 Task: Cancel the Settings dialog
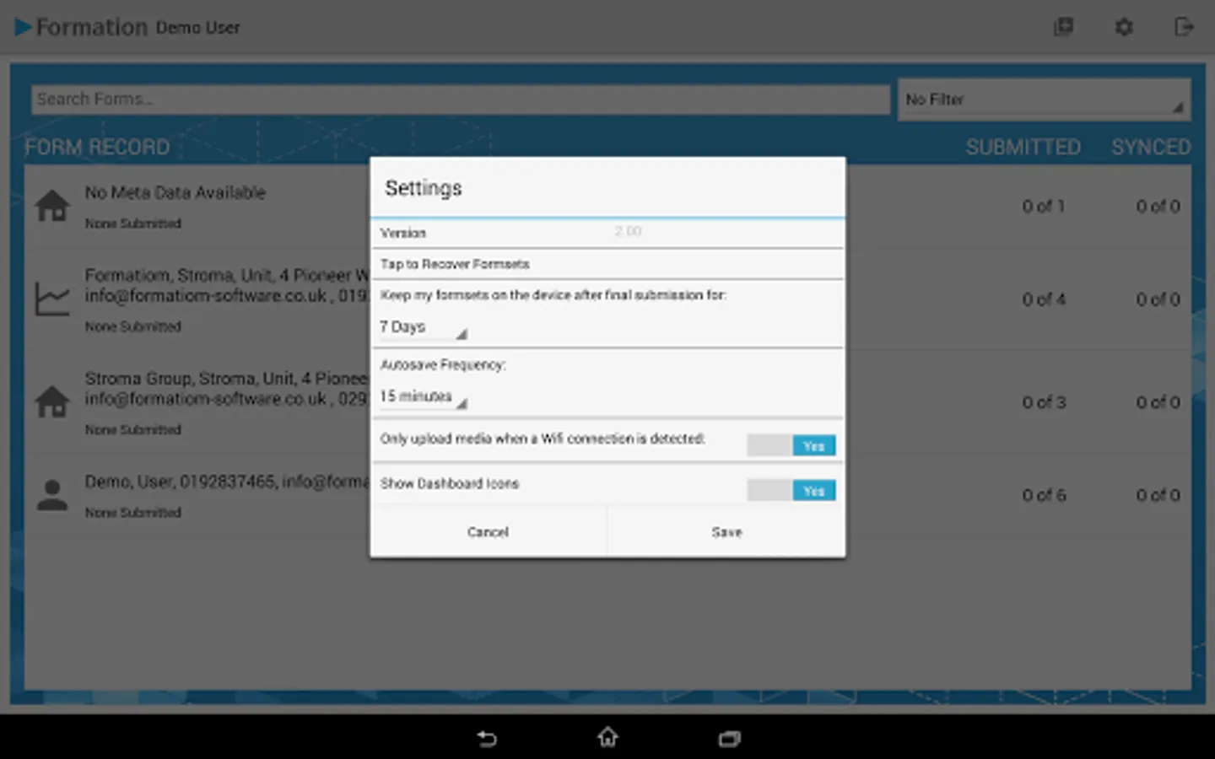(x=489, y=532)
